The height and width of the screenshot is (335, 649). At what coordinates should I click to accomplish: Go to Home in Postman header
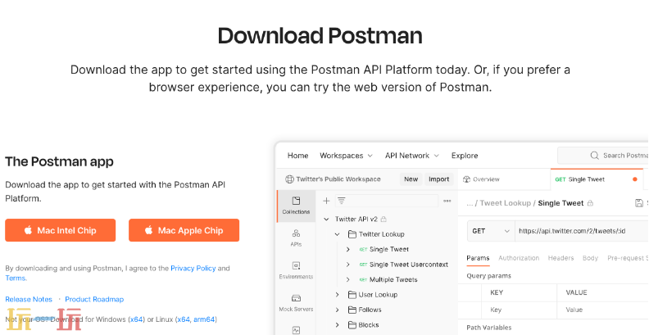(x=297, y=156)
